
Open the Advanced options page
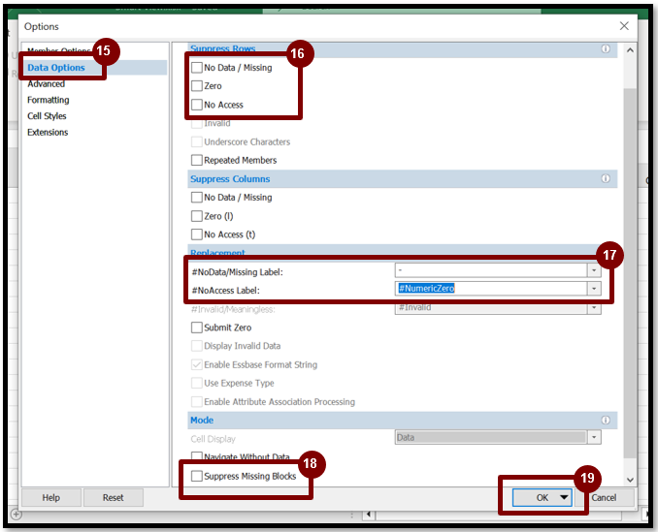pos(47,83)
